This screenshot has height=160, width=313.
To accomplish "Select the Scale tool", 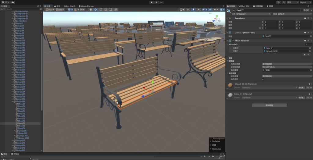I will (x=106, y=9).
